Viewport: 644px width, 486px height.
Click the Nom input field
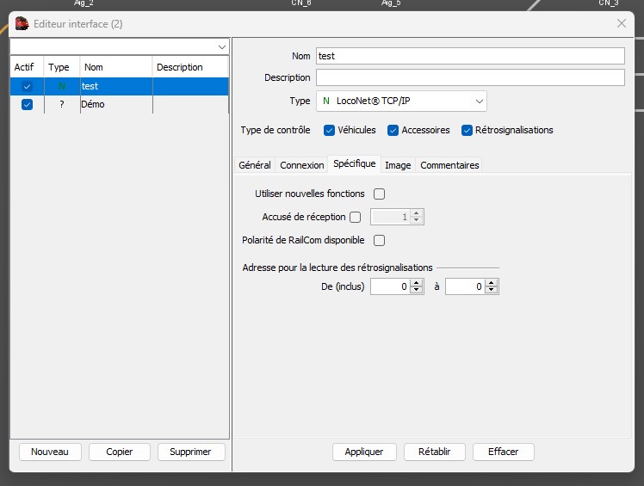(x=470, y=56)
